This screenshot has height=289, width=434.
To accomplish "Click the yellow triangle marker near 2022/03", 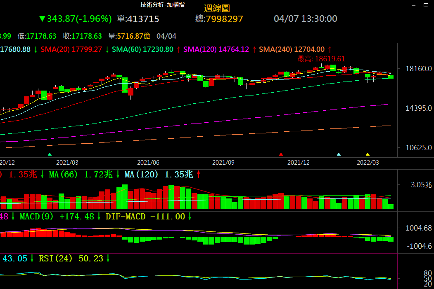I will coord(368,154).
